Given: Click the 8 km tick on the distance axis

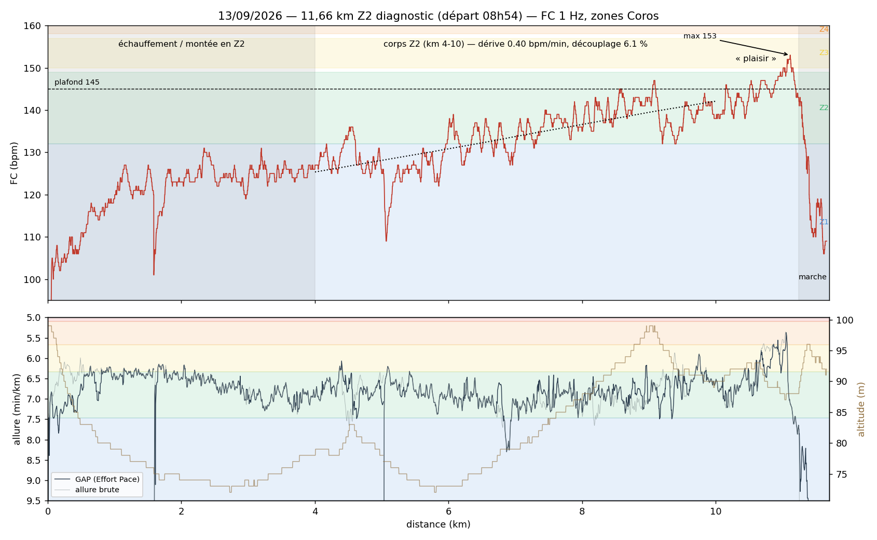Looking at the screenshot, I should (582, 512).
